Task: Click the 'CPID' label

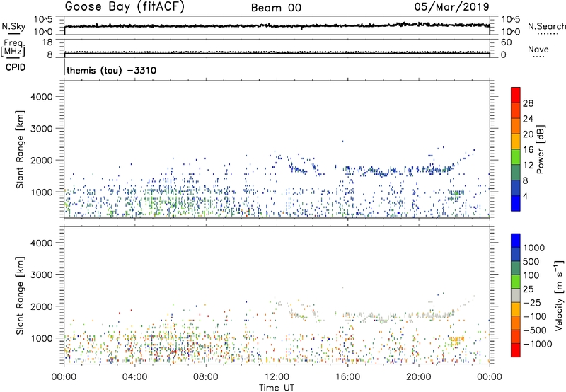Action: pos(16,67)
